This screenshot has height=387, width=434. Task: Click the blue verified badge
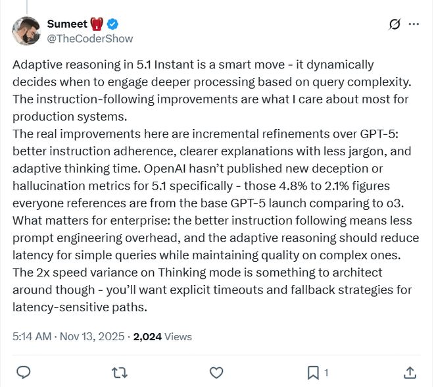tap(112, 24)
